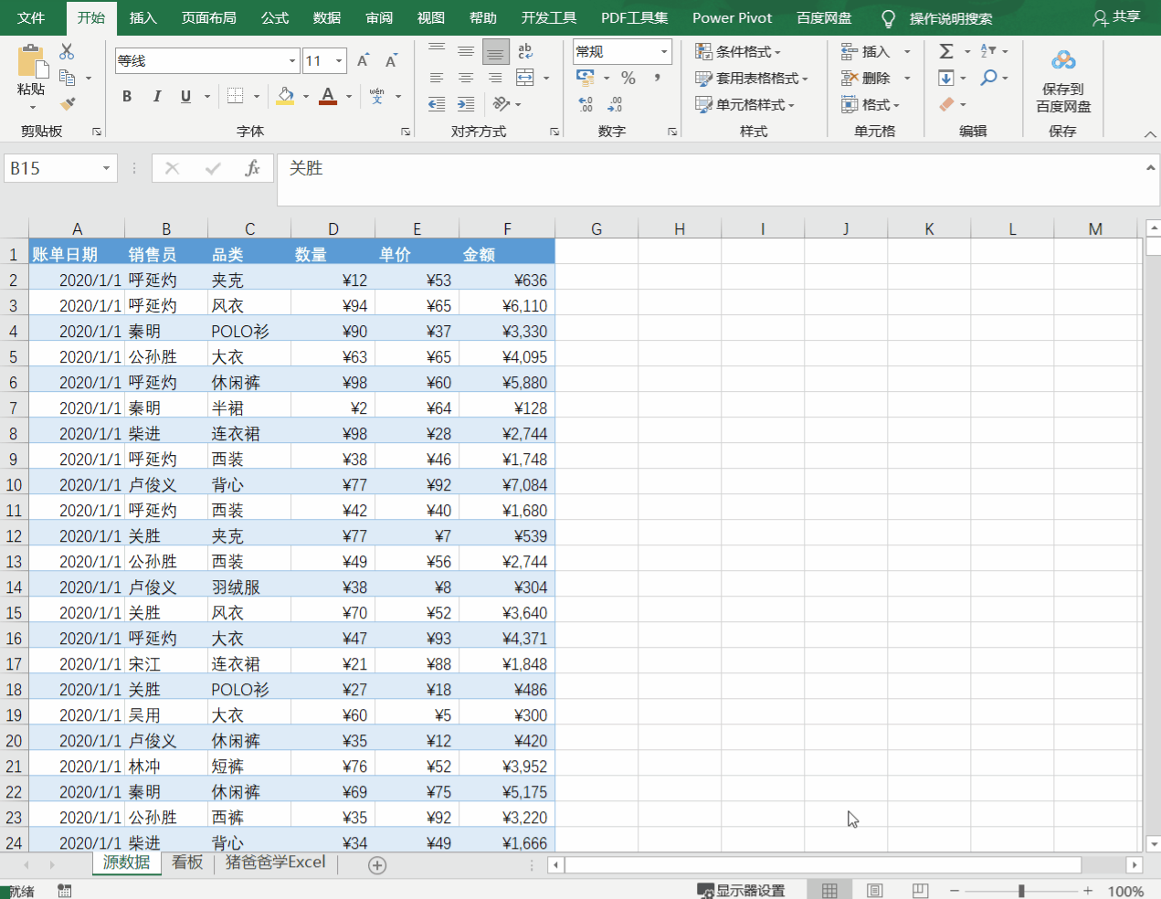This screenshot has height=899, width=1161.
Task: Click the Insert Function fx button
Action: pyautogui.click(x=253, y=169)
